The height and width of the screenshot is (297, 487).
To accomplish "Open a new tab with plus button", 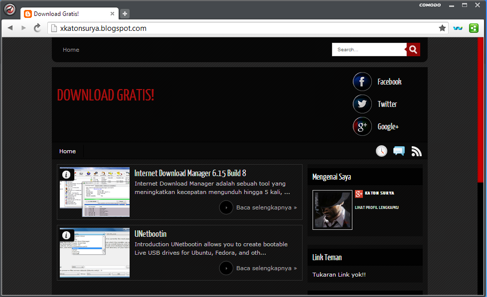I will point(125,13).
